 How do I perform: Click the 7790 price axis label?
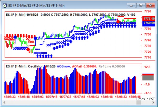click(148, 11)
